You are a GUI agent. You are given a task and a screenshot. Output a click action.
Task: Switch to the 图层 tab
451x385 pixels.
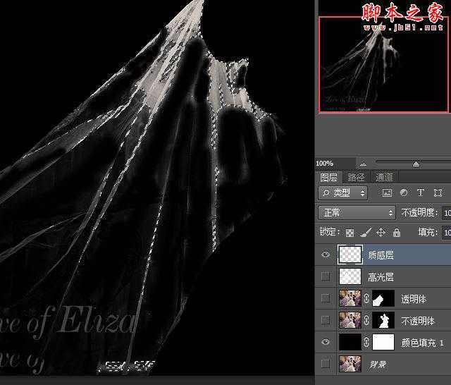pos(329,177)
